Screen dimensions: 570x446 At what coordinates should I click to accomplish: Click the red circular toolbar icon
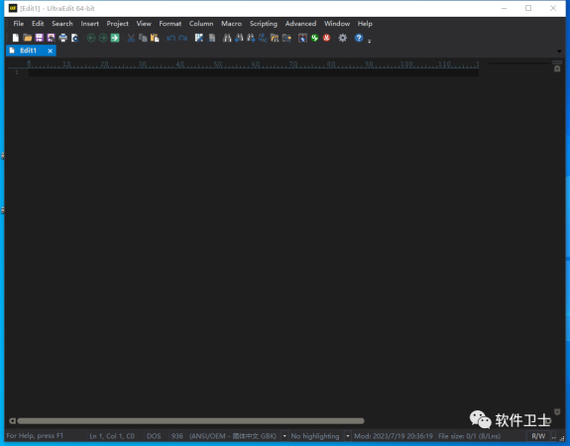[326, 38]
